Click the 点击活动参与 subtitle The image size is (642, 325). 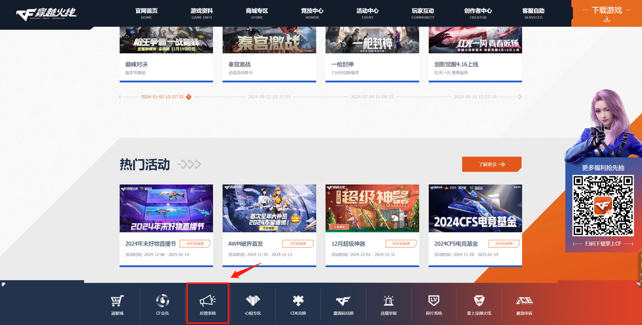240,73
